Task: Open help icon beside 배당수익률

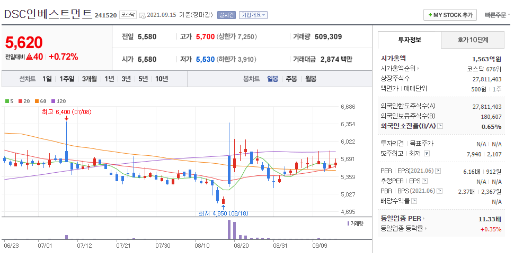Action: pyautogui.click(x=414, y=201)
